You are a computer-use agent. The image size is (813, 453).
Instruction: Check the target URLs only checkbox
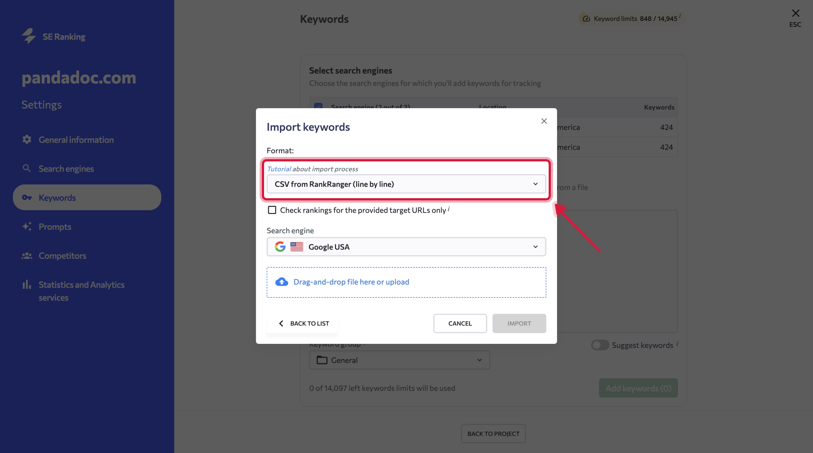coord(272,210)
